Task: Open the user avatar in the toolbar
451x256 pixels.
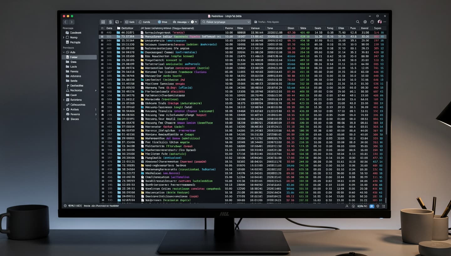Action: 380,22
